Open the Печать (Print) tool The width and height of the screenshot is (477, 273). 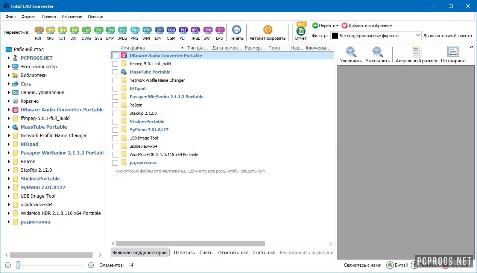237,33
